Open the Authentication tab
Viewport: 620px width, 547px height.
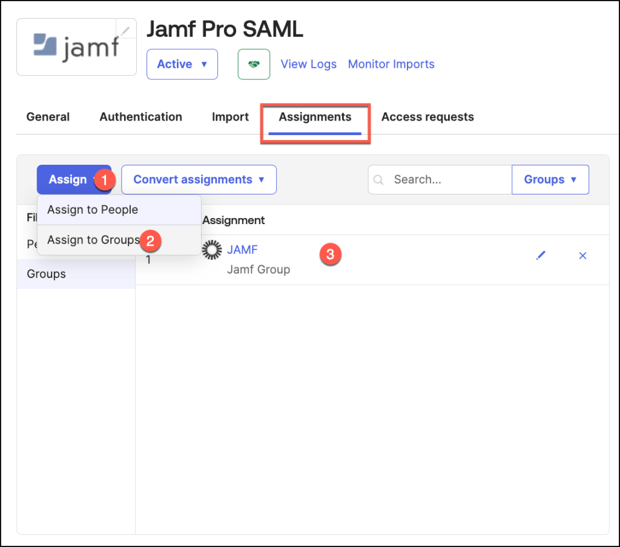point(140,117)
